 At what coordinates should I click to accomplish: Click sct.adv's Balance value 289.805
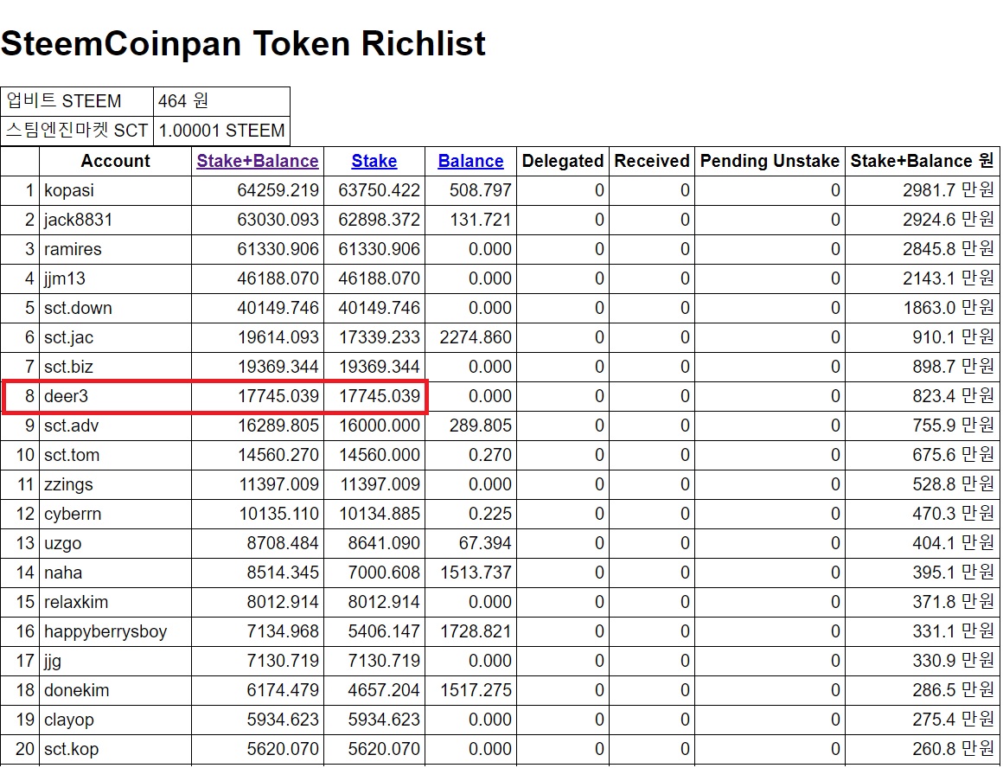(x=480, y=426)
